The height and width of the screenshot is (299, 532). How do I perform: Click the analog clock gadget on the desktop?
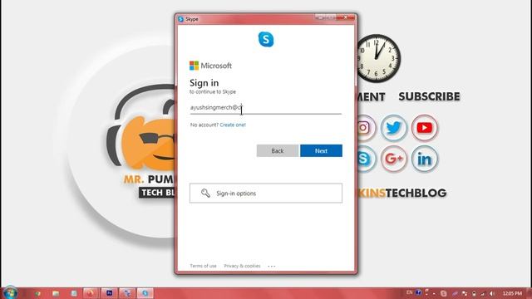pyautogui.click(x=377, y=58)
